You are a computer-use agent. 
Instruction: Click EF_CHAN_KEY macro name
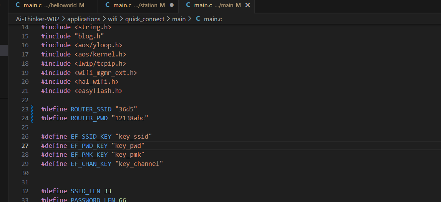click(x=91, y=164)
